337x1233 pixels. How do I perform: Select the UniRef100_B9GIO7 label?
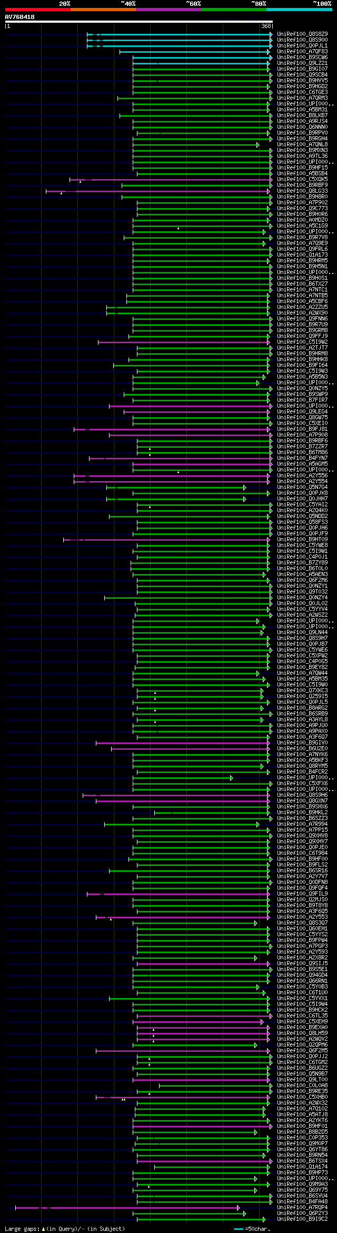pyautogui.click(x=302, y=69)
